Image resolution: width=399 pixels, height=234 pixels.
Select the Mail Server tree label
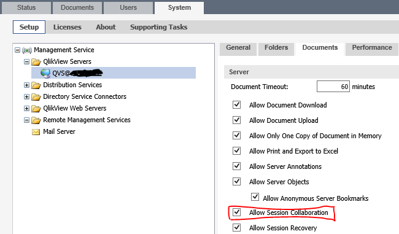pyautogui.click(x=60, y=131)
